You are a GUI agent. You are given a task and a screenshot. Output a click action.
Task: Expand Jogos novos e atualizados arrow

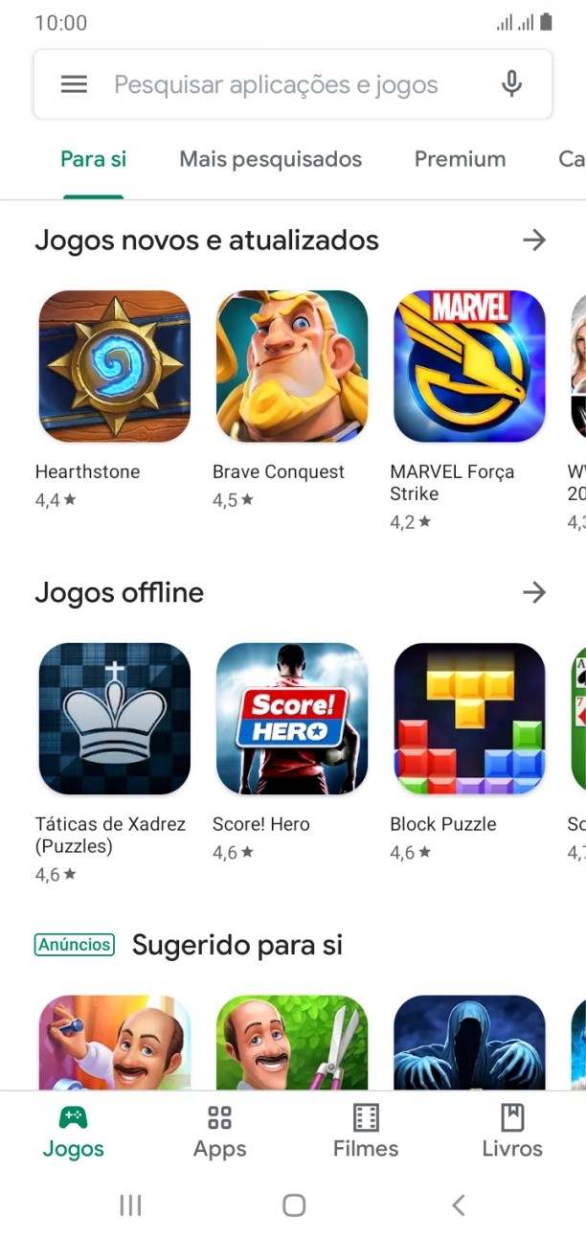(x=534, y=240)
